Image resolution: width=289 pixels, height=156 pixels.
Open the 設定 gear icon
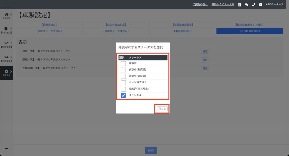coord(6,72)
